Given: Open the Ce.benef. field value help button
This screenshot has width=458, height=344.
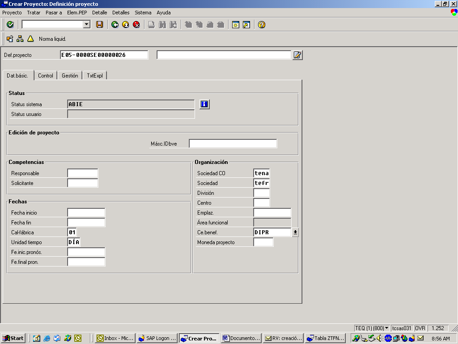Looking at the screenshot, I should 295,232.
